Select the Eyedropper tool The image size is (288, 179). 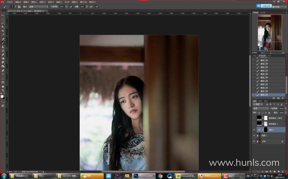pyautogui.click(x=3, y=35)
